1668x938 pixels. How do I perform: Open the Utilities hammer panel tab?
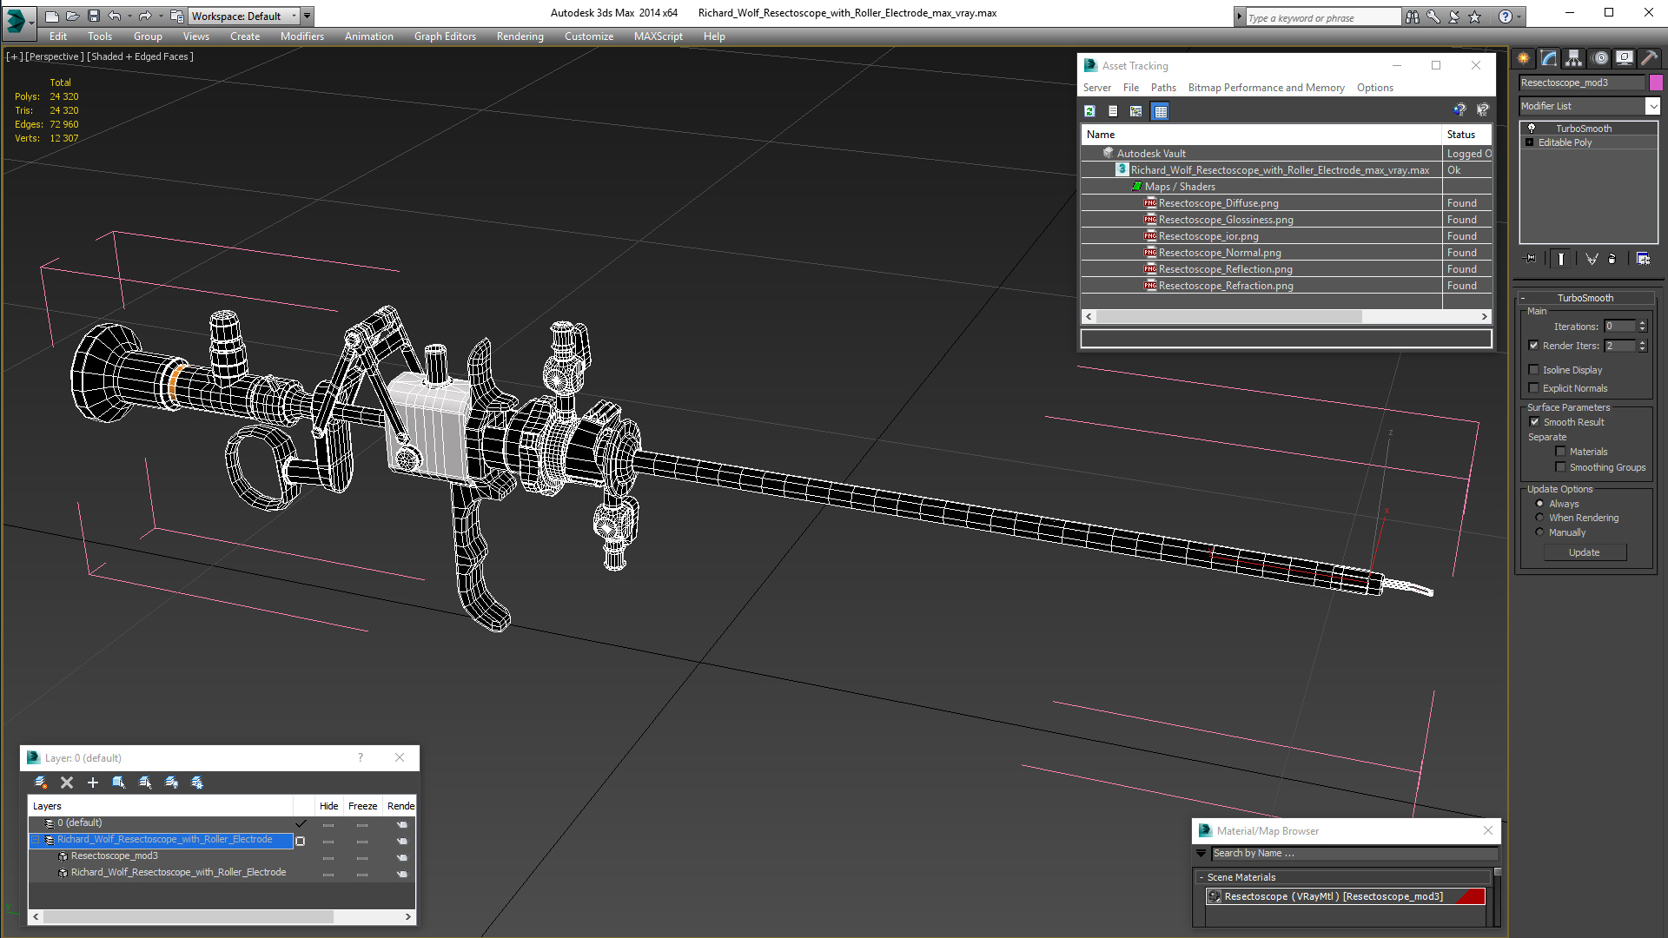click(x=1649, y=58)
